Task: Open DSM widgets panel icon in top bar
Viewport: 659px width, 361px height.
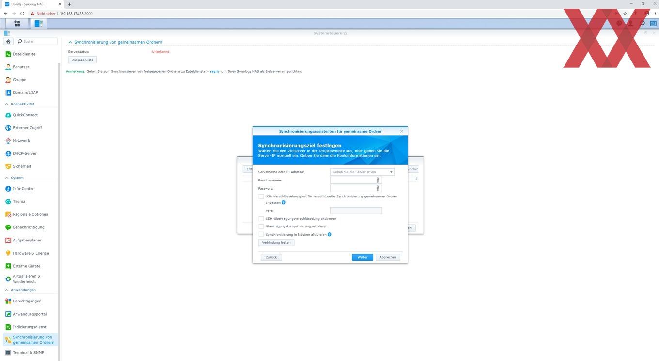Action: (653, 23)
